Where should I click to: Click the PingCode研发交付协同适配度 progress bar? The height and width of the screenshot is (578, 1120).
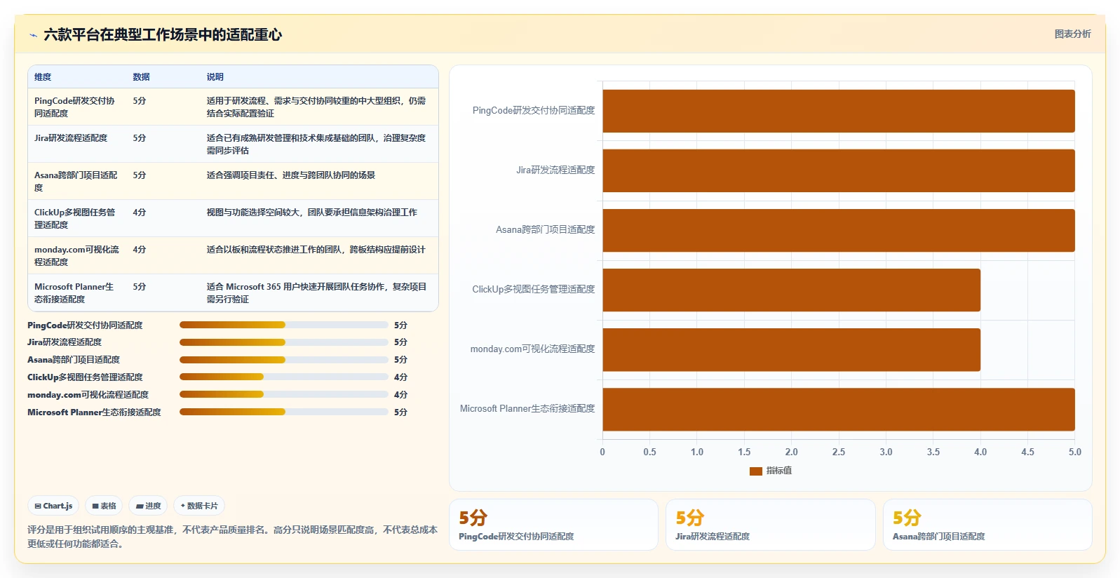283,325
